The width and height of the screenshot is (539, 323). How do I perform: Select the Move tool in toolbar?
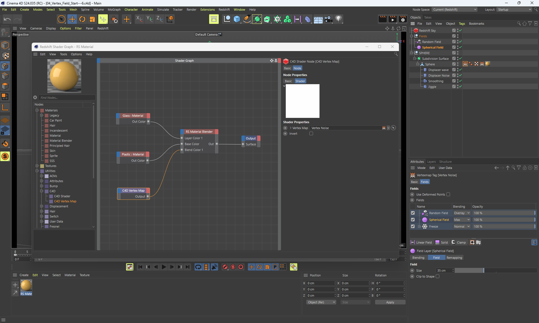tap(72, 19)
